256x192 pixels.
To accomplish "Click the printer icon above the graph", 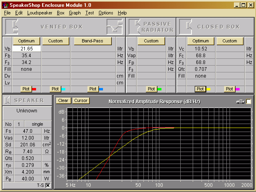I will coord(240,102).
